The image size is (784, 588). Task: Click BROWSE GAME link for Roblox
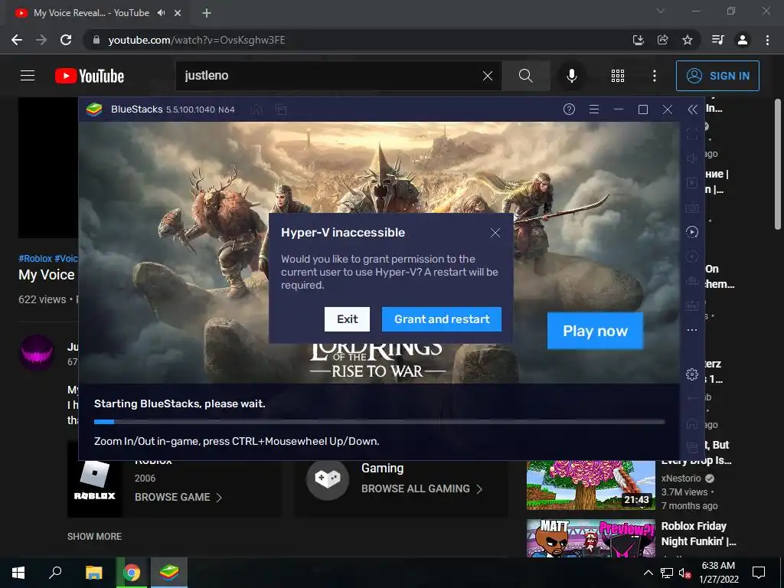coord(178,497)
